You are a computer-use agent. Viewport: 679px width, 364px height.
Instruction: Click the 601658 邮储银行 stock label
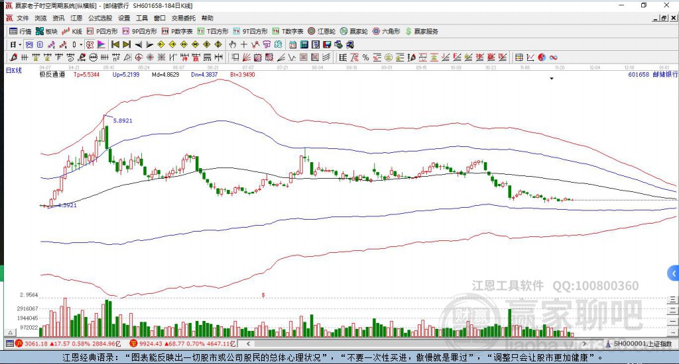pos(653,74)
